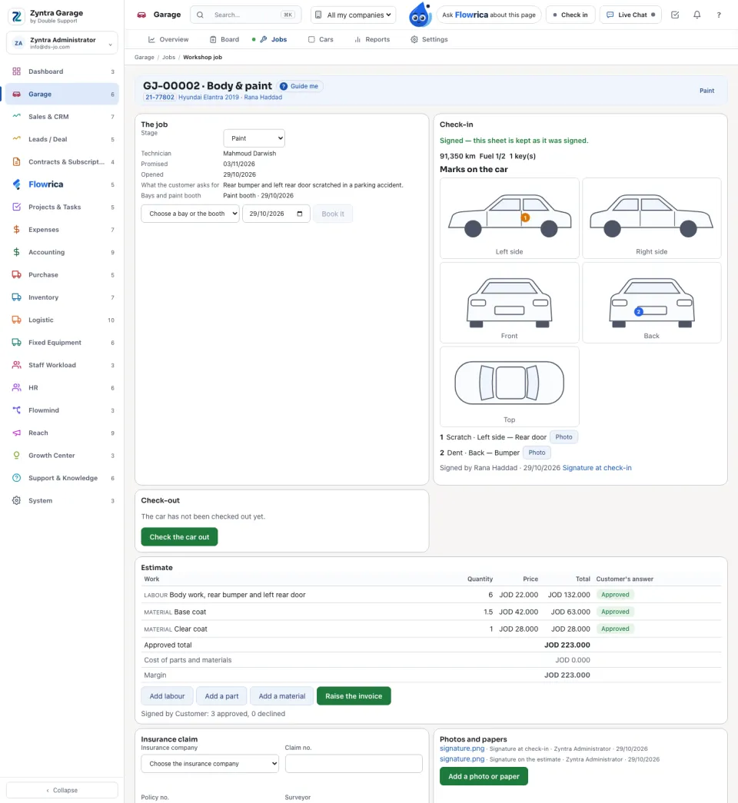The width and height of the screenshot is (738, 803).
Task: Open Live Chat
Action: click(631, 15)
